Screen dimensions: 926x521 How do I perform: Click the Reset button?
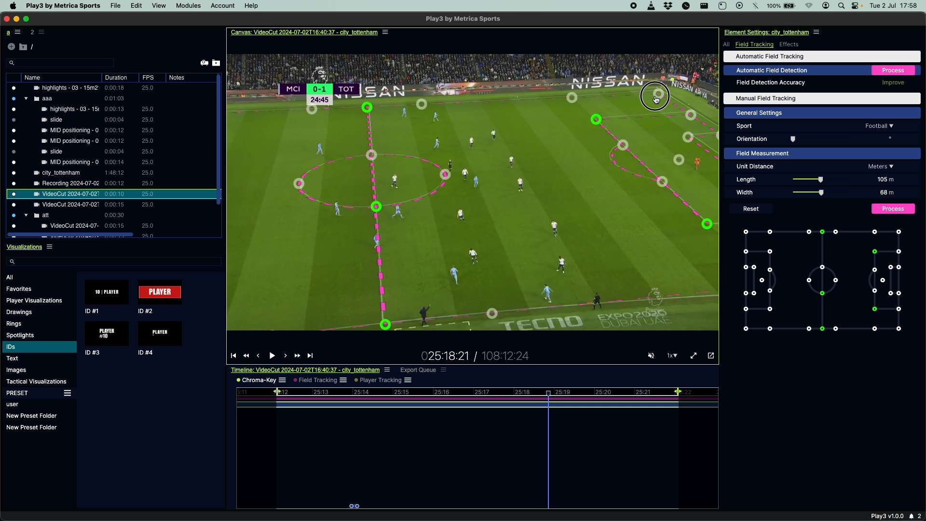[751, 209]
